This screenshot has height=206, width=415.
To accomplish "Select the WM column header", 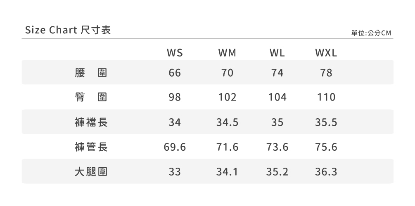I will [x=227, y=53].
